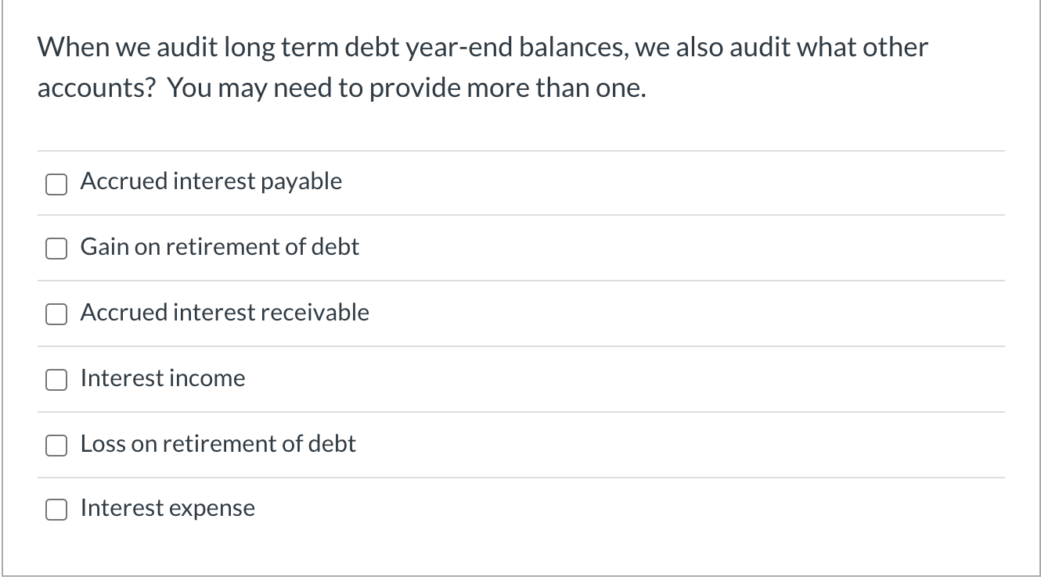Uncheck the Accrued interest payable checkbox
Viewport: 1041px width, 580px height.
56,184
